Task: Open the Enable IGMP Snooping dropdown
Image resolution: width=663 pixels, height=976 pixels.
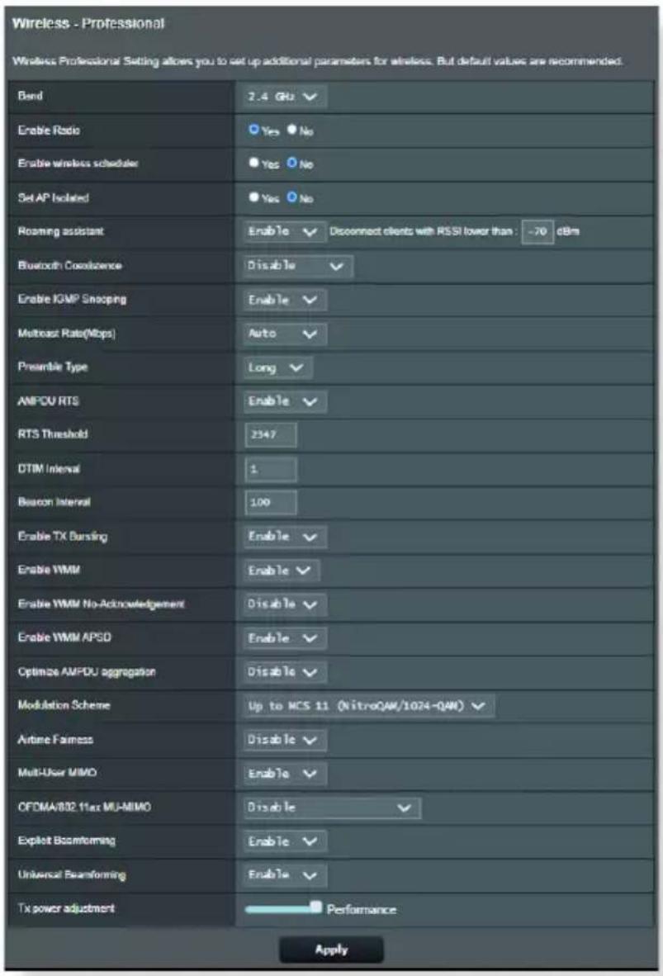Action: point(284,300)
